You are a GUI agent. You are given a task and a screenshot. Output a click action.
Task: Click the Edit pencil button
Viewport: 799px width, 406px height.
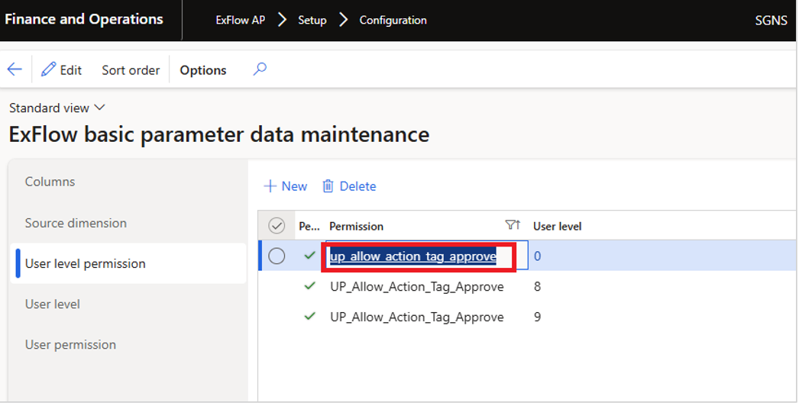point(62,69)
